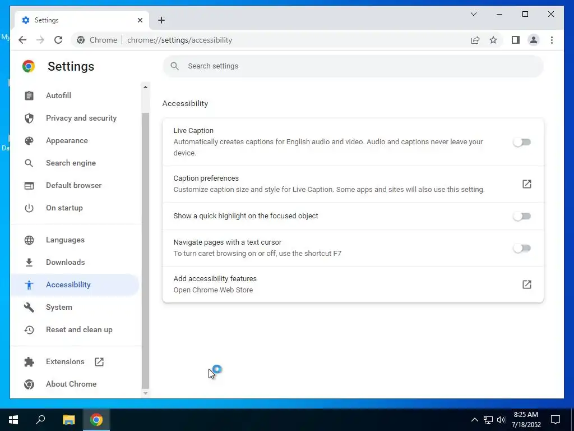Click the Autofill clipboard icon in sidebar

tap(29, 95)
